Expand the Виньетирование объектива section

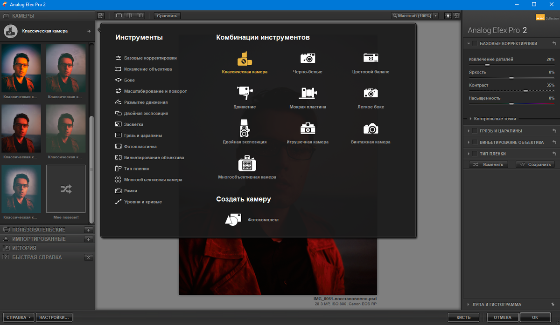pyautogui.click(x=468, y=142)
